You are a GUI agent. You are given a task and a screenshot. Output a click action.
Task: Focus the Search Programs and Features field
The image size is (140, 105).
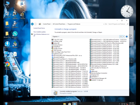[x=117, y=24]
